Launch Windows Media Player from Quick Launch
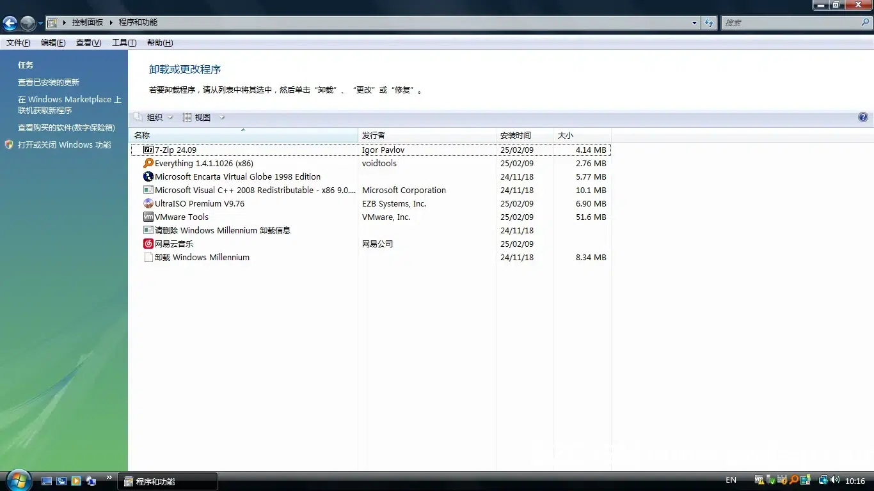The image size is (874, 491). [x=76, y=481]
